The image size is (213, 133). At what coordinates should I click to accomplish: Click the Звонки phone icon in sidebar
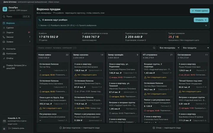pos(4,37)
